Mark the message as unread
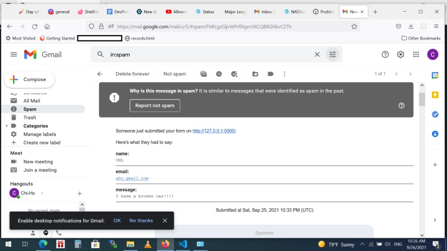 pos(204,74)
